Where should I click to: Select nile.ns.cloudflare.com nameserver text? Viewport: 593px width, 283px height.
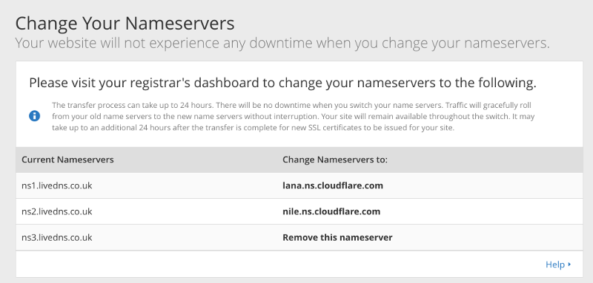(x=331, y=211)
